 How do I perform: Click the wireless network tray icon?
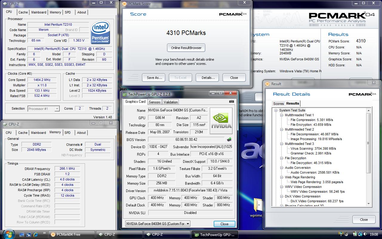(341, 234)
